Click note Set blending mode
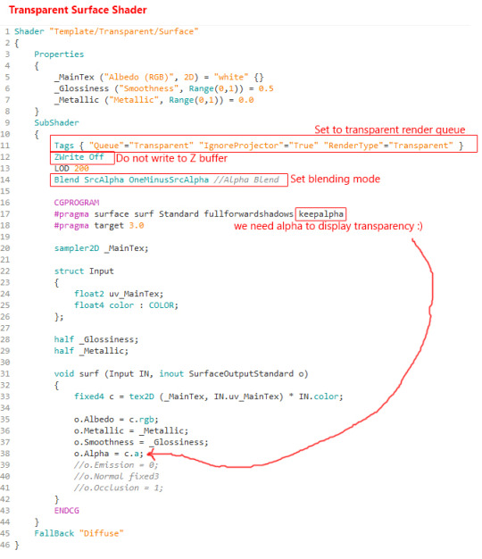This screenshot has height=559, width=482. (336, 179)
